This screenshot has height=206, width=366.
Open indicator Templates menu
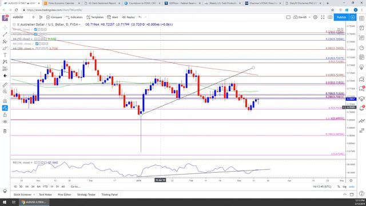[x=95, y=17]
